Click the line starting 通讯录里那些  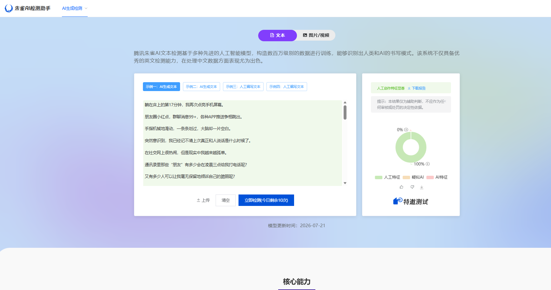pos(196,165)
